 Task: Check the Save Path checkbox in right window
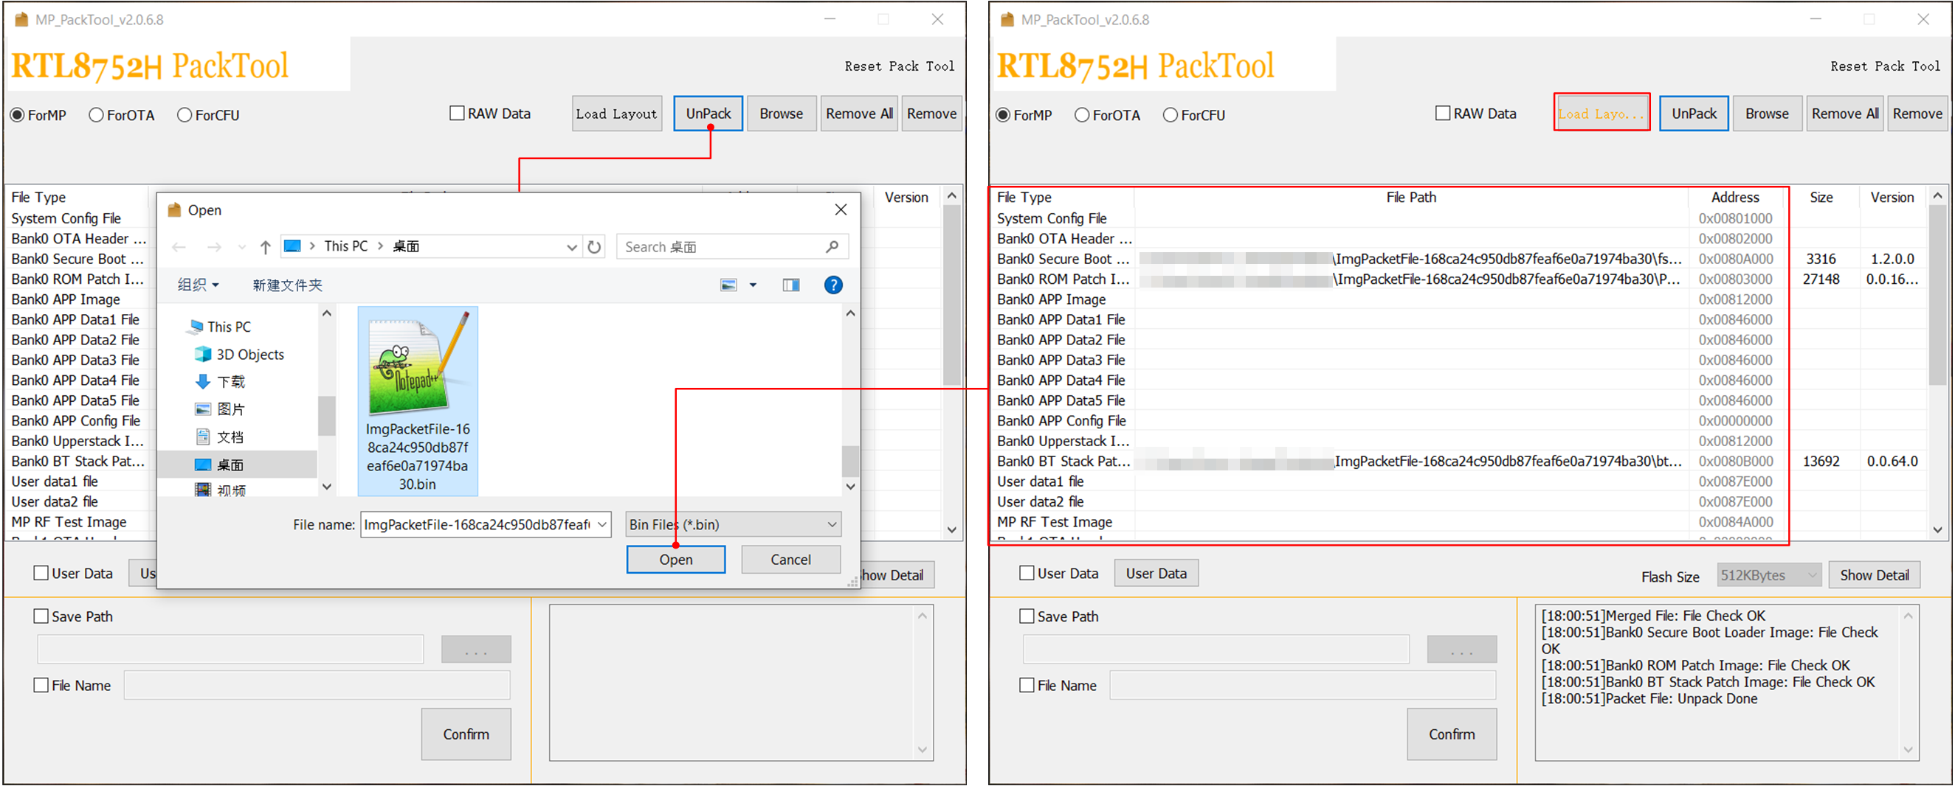click(x=1026, y=617)
